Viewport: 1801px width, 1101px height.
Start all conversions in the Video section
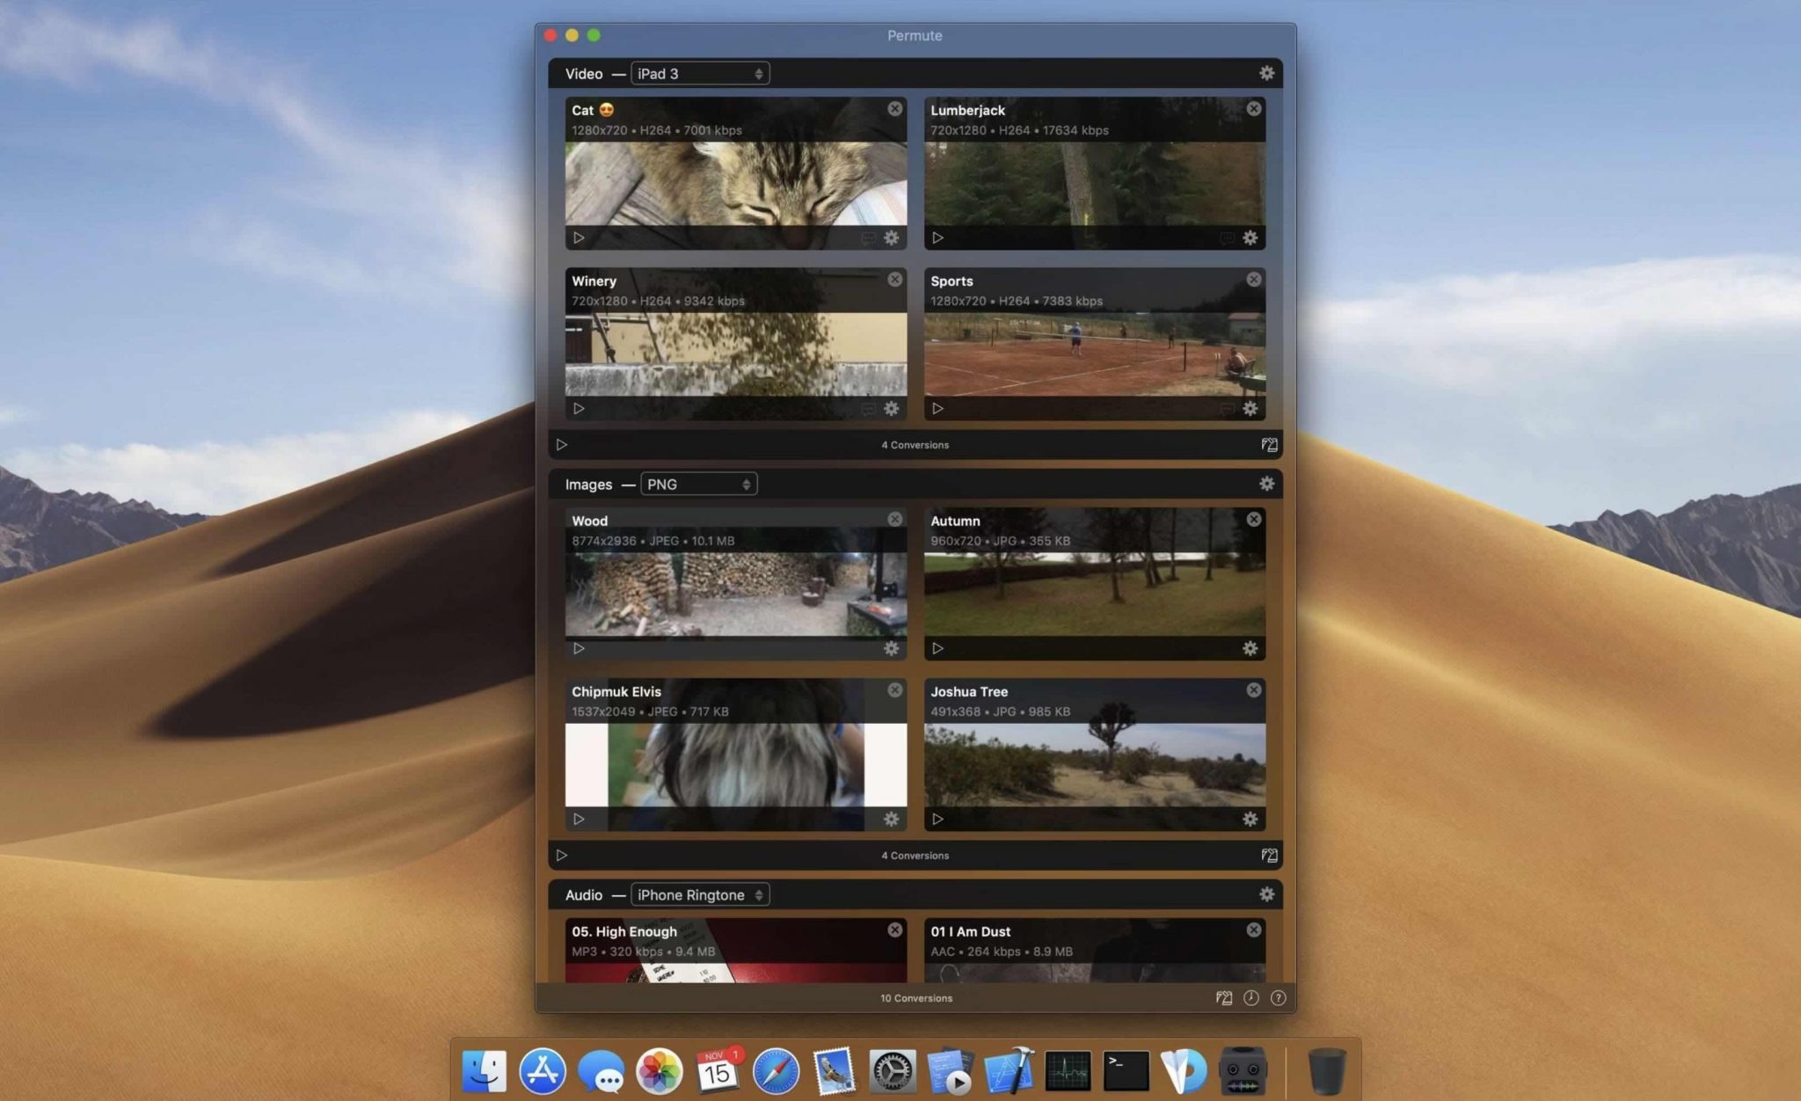[x=563, y=444]
